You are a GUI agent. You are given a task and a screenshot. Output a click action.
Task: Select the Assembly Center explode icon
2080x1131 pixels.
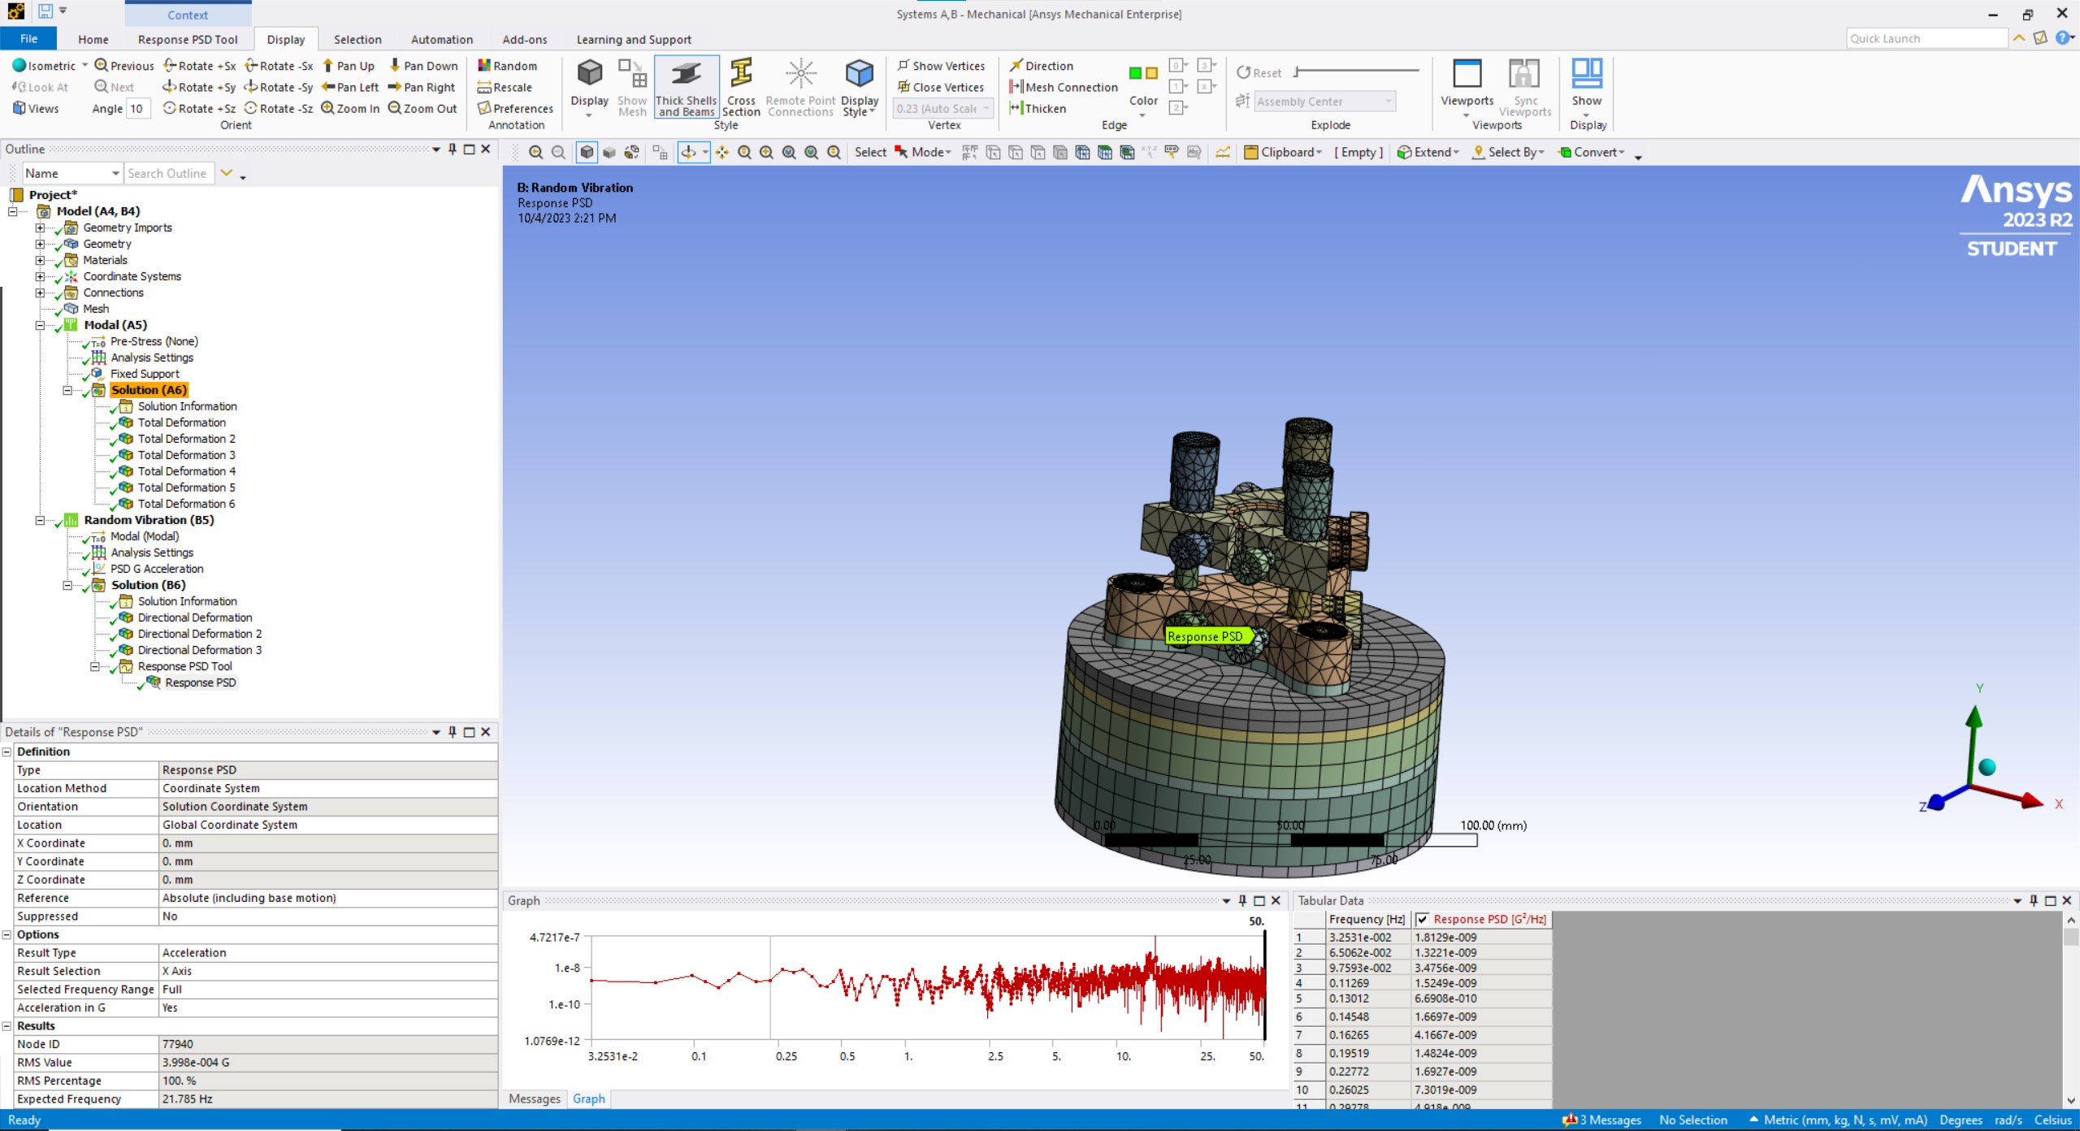click(x=1243, y=99)
